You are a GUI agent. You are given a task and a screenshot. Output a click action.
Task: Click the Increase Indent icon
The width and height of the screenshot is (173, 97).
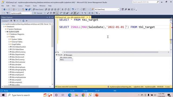coord(92,13)
